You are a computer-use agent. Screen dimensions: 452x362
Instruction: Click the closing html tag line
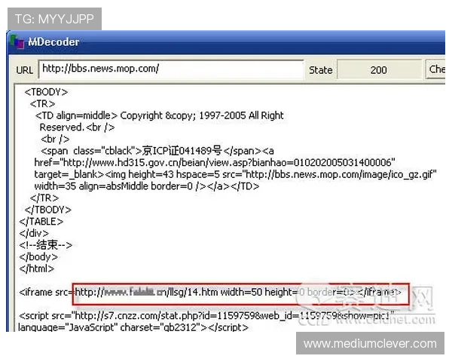click(x=37, y=268)
